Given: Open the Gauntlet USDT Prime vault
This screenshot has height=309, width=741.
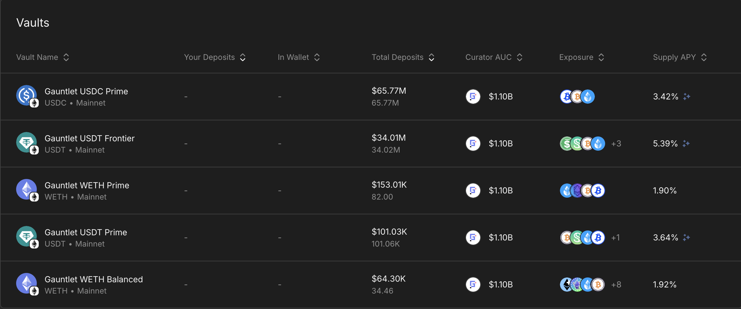Looking at the screenshot, I should point(86,232).
